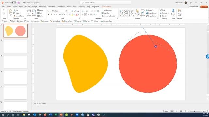Click Insert Link in quick toolbar

tap(35, 21)
